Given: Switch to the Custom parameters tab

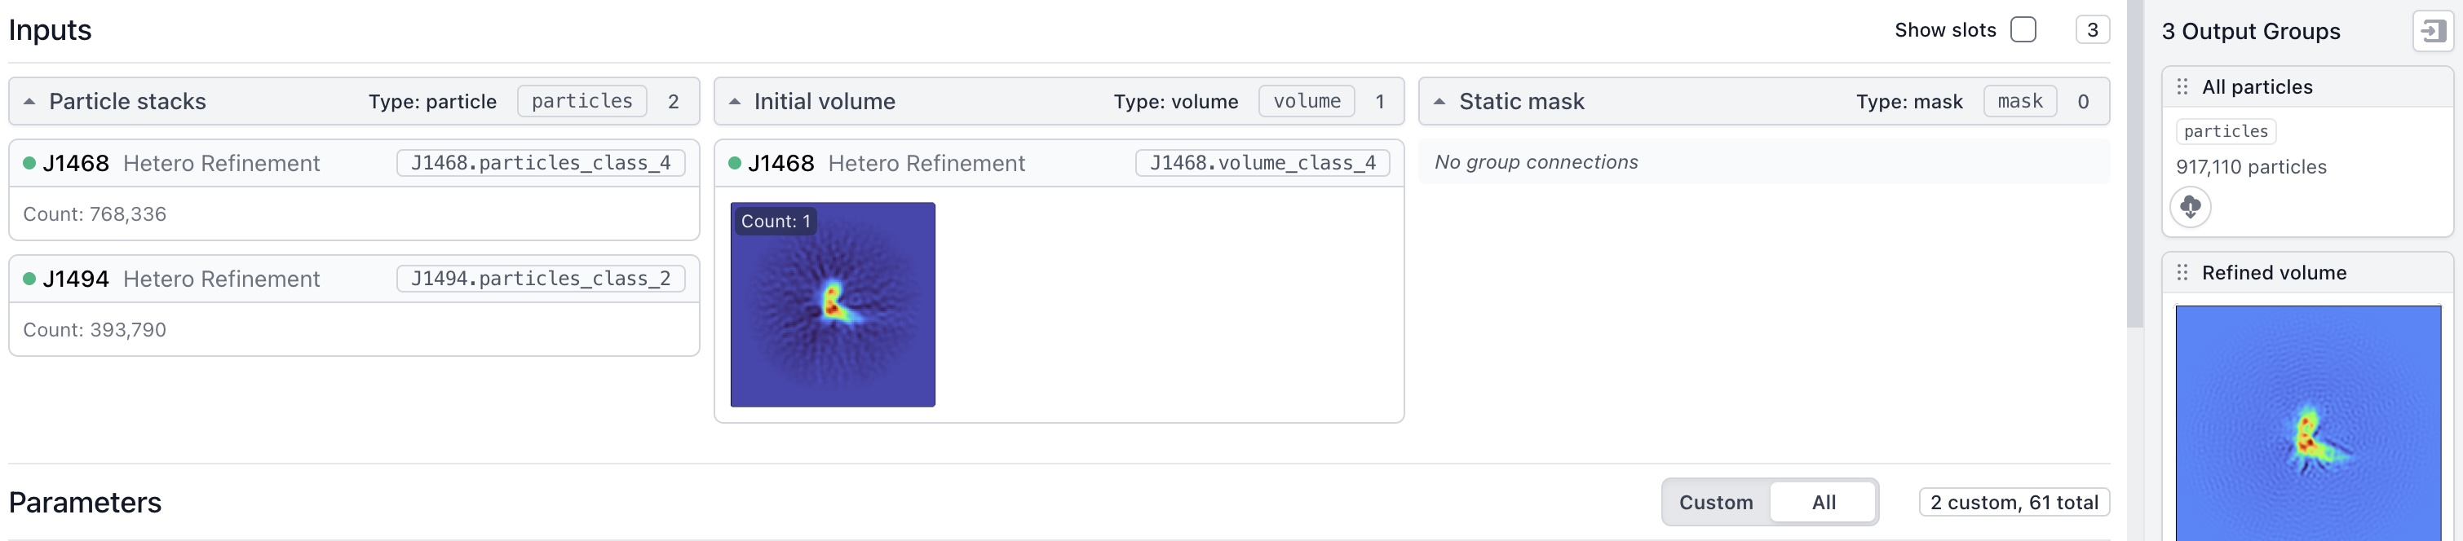Looking at the screenshot, I should 1715,503.
